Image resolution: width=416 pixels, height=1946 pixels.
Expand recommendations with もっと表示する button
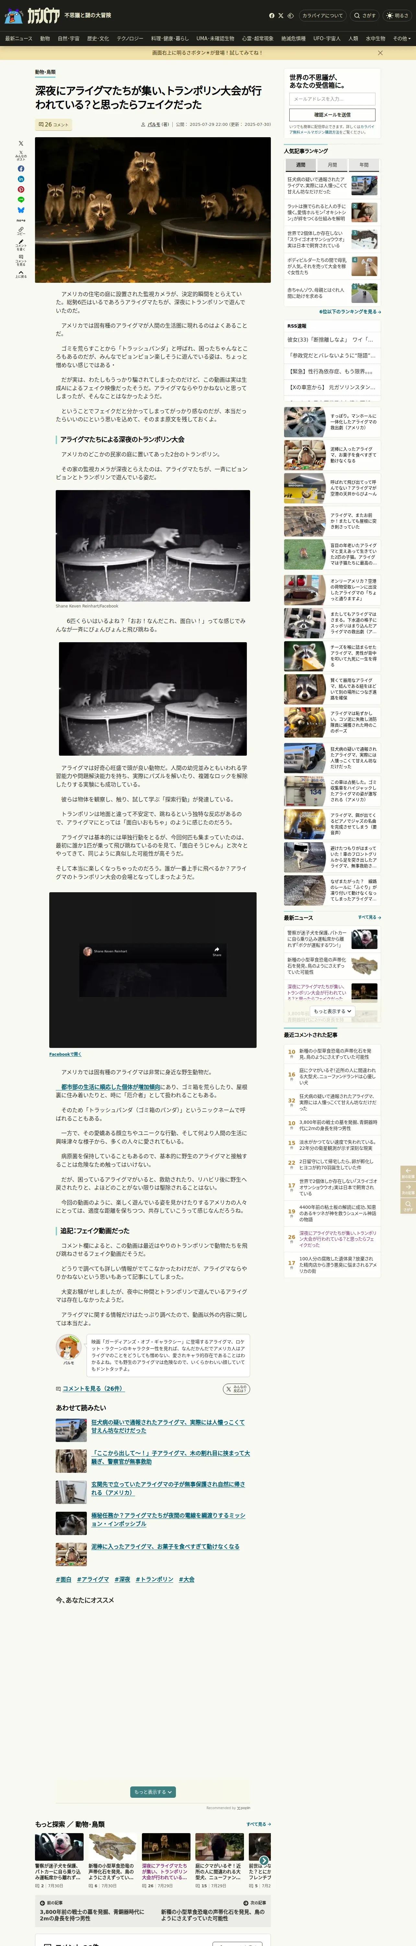[153, 1792]
